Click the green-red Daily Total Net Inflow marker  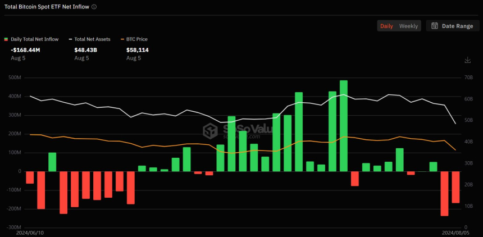coord(6,39)
